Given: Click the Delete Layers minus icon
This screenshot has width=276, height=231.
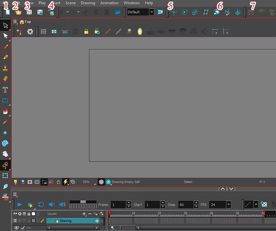Looking at the screenshot, I should click(90, 214).
